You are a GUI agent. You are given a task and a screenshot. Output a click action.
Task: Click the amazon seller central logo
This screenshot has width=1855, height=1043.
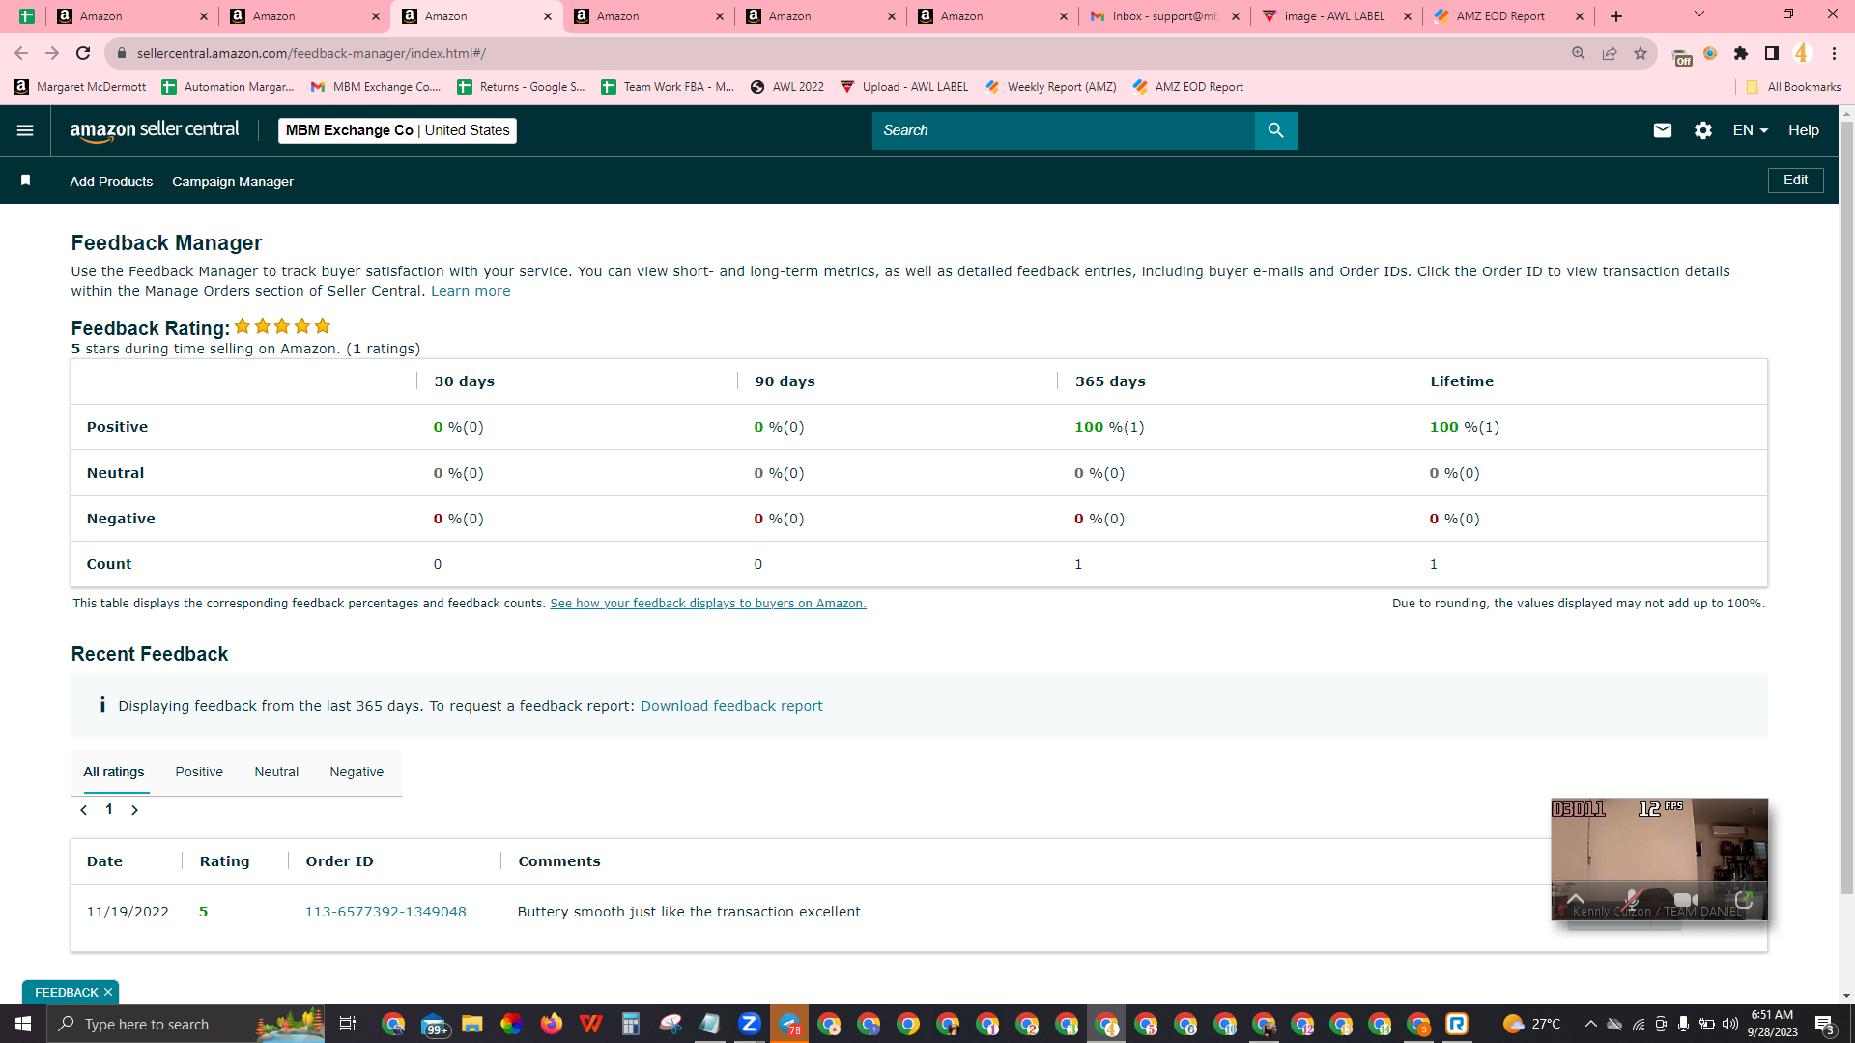(x=155, y=130)
